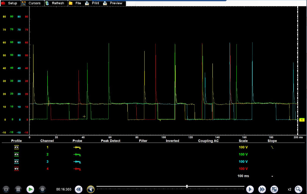The width and height of the screenshot is (307, 194).
Task: Toggle visibility of Channel 1 profile
Action: pos(17,147)
